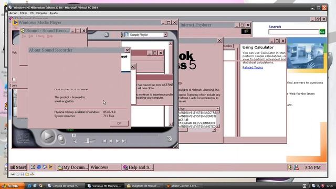Select the Favorites tab in the help window
Screen dimensions: 336x189
(x=228, y=46)
